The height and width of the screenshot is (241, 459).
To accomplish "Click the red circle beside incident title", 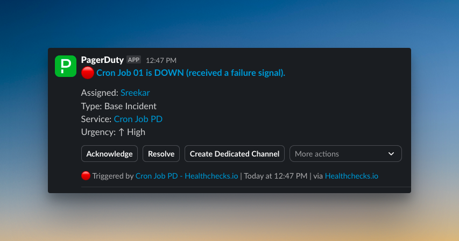I will 88,73.
